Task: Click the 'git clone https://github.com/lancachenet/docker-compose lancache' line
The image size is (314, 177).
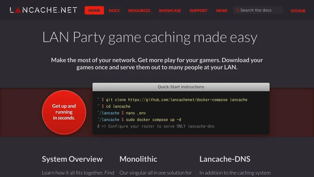Action: tap(172, 100)
